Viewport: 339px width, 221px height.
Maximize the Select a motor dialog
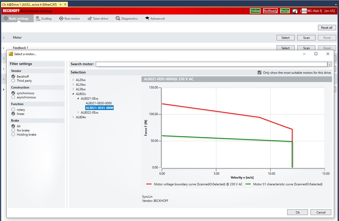pos(316,54)
